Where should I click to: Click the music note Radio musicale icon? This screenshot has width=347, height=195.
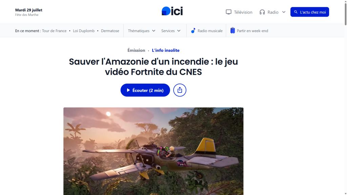tap(193, 31)
